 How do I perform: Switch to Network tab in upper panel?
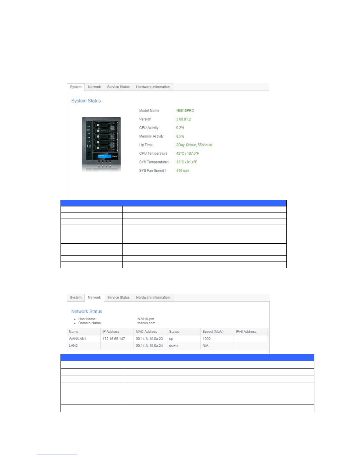[x=95, y=87]
